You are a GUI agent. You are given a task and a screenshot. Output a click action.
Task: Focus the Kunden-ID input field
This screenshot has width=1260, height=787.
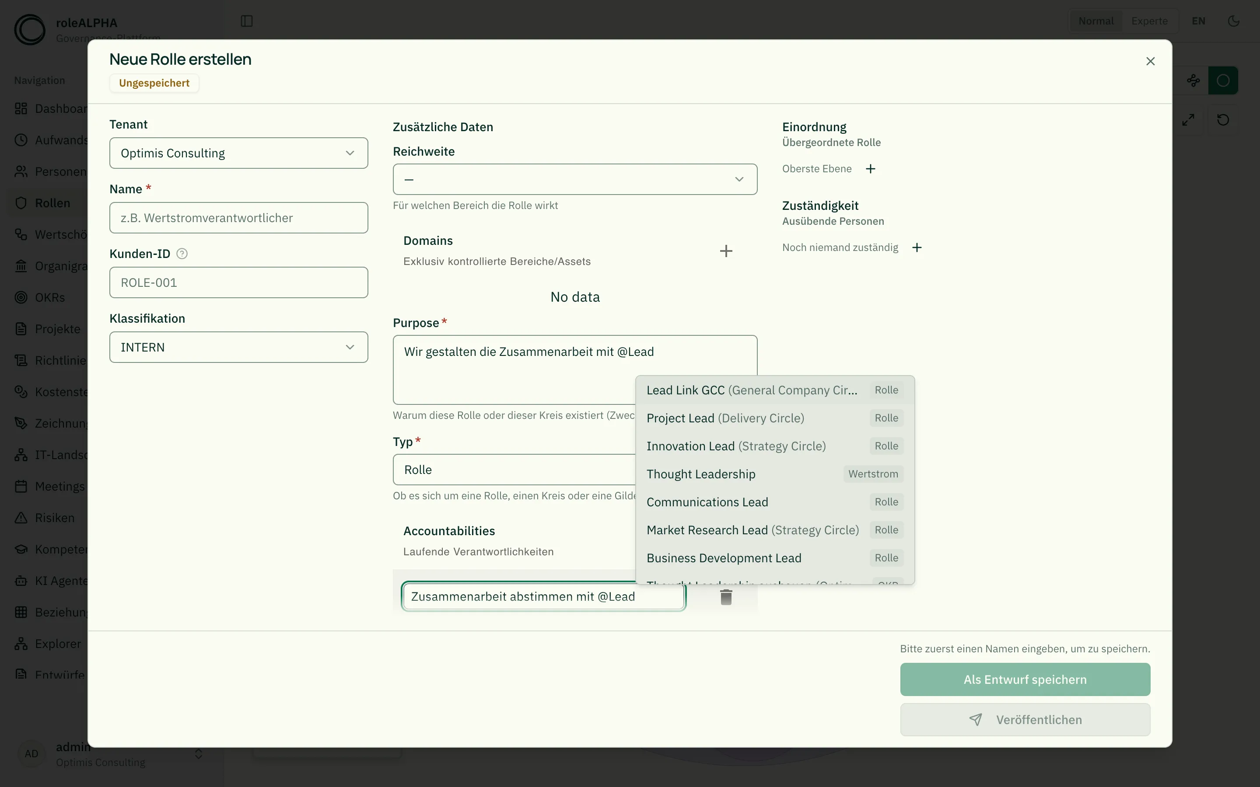coord(238,282)
